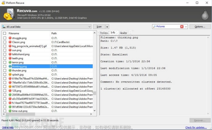The height and width of the screenshot is (130, 212).
Task: Click the red status dot for teeth.png
Action: 10,58
